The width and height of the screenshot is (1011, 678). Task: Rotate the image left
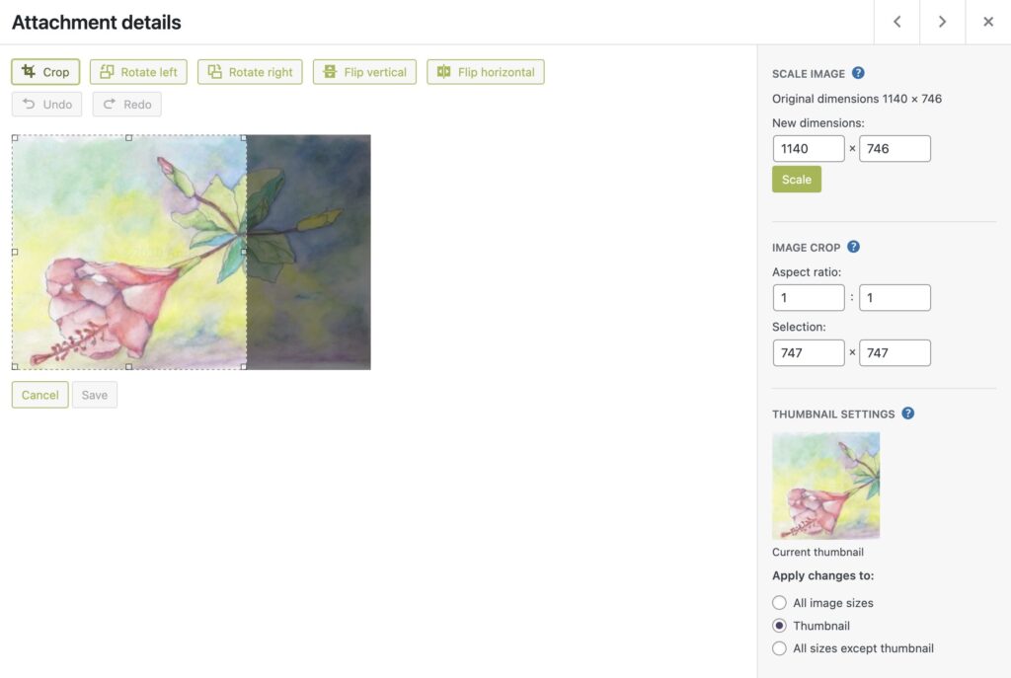pyautogui.click(x=138, y=72)
